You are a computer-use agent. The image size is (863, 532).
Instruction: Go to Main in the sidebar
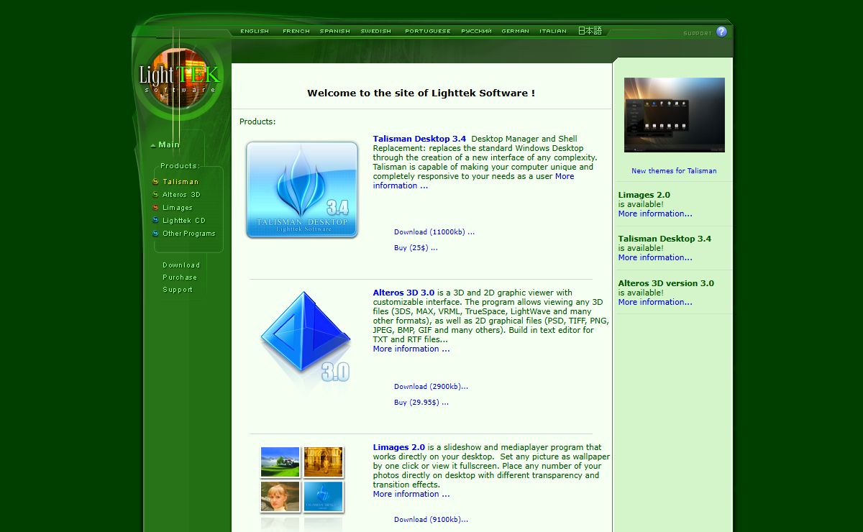tap(169, 145)
